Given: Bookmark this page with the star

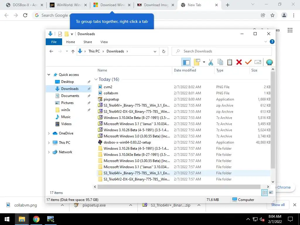Looking at the screenshot, I should 272,15.
